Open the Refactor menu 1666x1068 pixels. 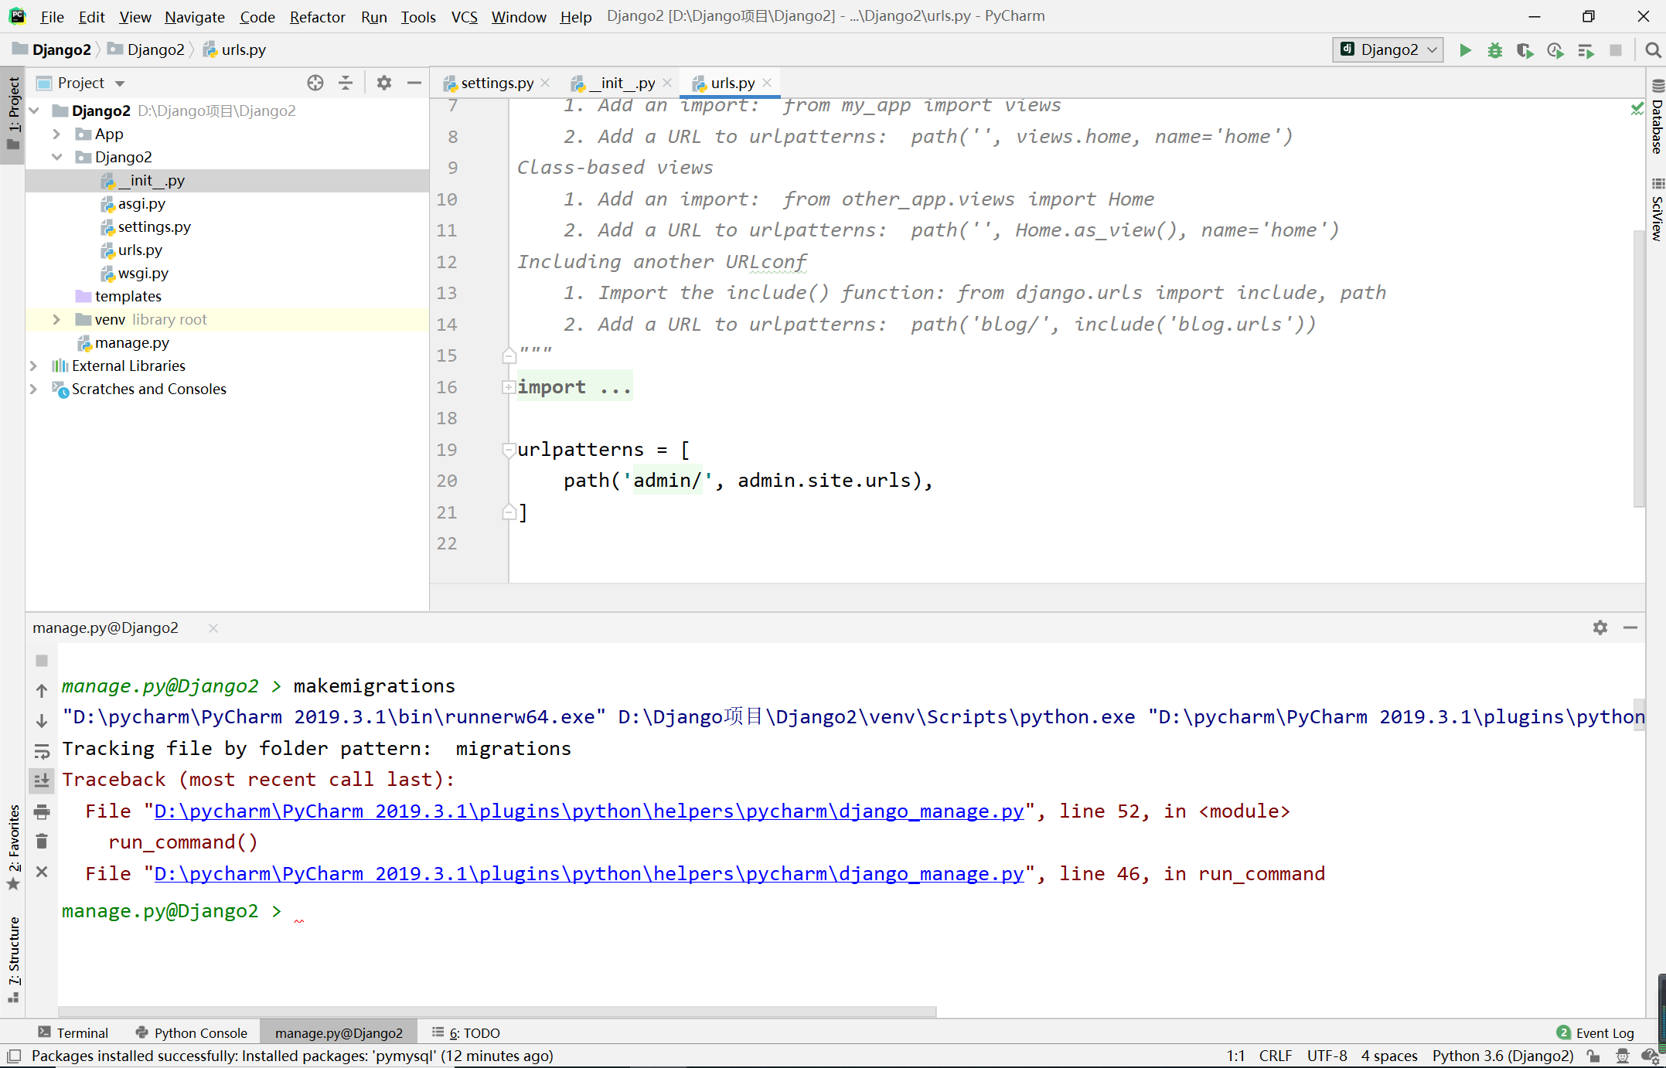(317, 16)
